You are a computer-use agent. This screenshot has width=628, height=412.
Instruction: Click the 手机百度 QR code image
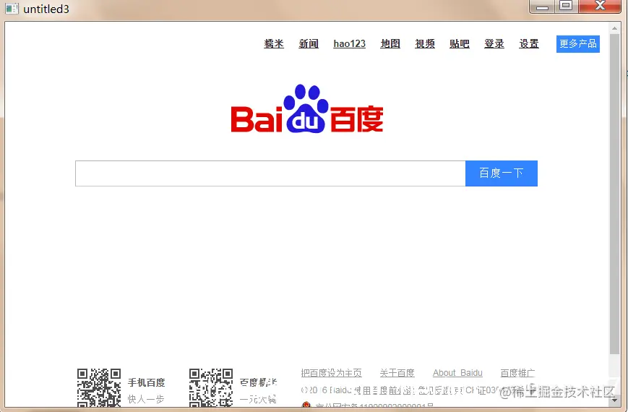click(99, 388)
